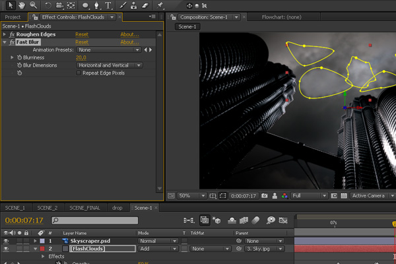The image size is (396, 264).
Task: Select the Pen tool
Action: click(x=96, y=5)
